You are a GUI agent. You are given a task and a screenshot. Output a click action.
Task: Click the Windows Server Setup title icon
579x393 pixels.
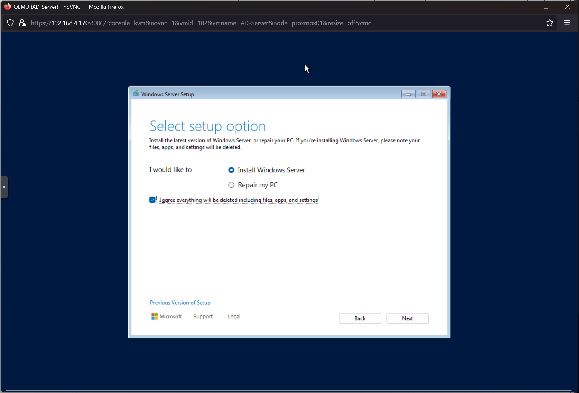point(136,94)
